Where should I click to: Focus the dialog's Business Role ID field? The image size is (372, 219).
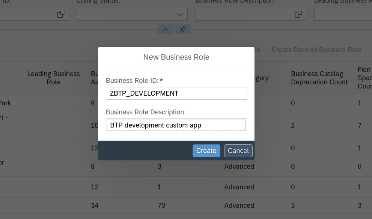coord(176,93)
